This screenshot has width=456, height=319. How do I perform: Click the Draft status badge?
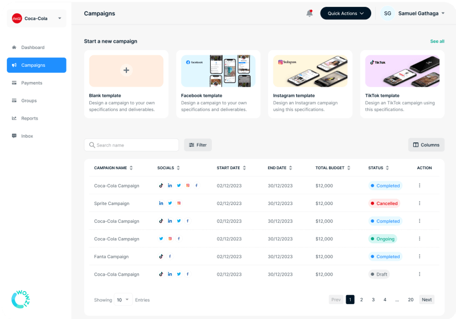point(379,274)
